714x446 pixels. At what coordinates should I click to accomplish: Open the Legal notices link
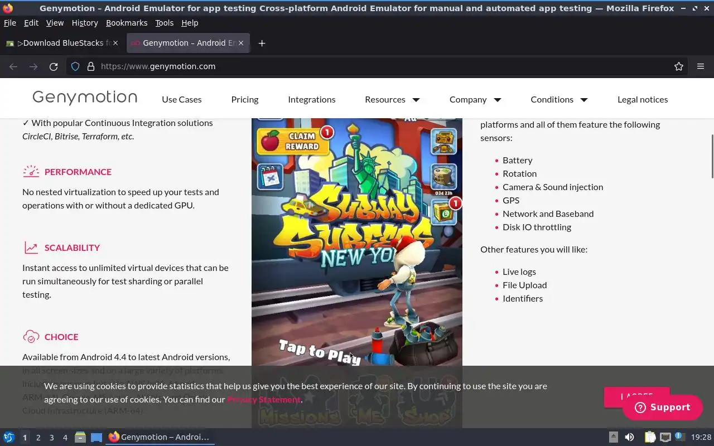click(x=643, y=99)
